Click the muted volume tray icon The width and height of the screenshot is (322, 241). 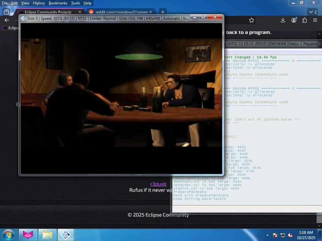coord(290,235)
